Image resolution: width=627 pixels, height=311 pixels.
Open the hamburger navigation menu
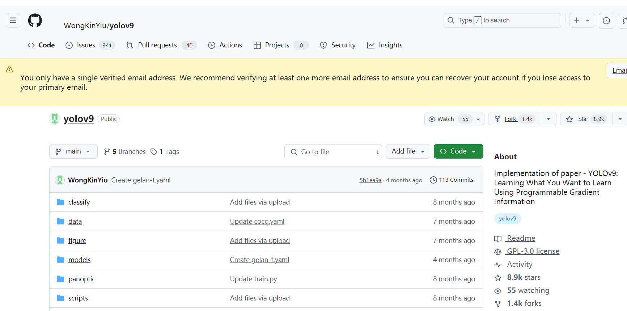tap(13, 20)
